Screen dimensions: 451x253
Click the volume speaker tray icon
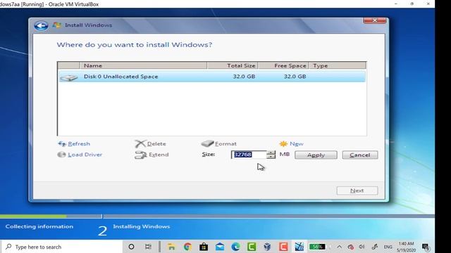[x=362, y=247]
